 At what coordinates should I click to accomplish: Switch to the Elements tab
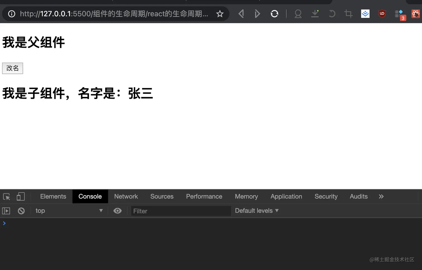coord(53,197)
